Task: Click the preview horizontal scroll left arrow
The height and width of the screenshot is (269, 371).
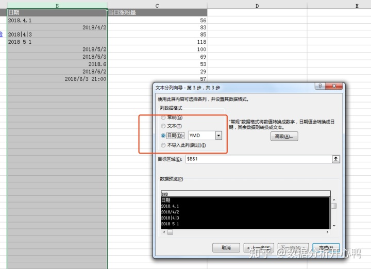Action: (164, 232)
